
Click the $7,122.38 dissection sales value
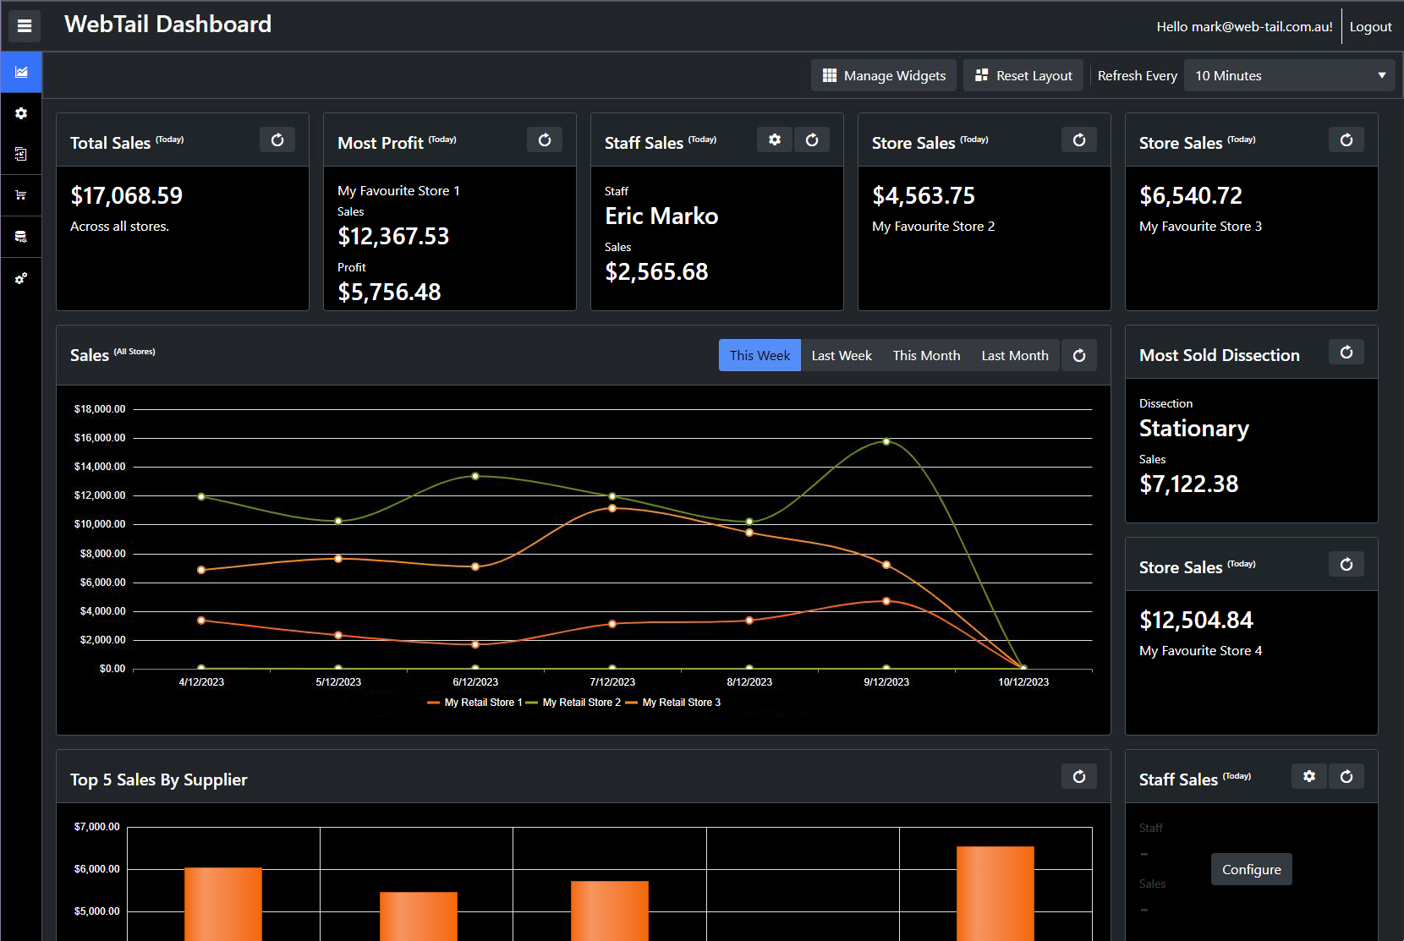coord(1189,484)
